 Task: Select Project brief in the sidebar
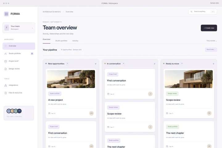[x=19, y=61]
